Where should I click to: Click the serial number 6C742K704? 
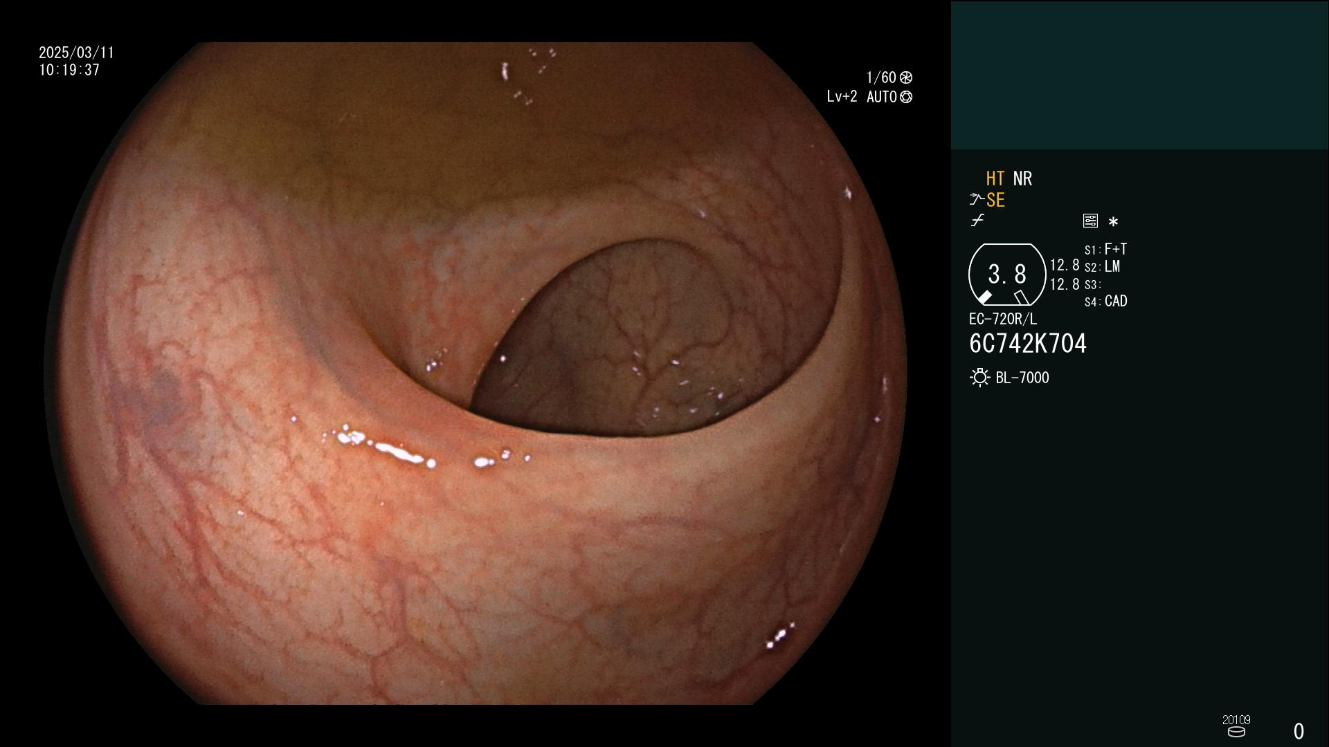1028,344
